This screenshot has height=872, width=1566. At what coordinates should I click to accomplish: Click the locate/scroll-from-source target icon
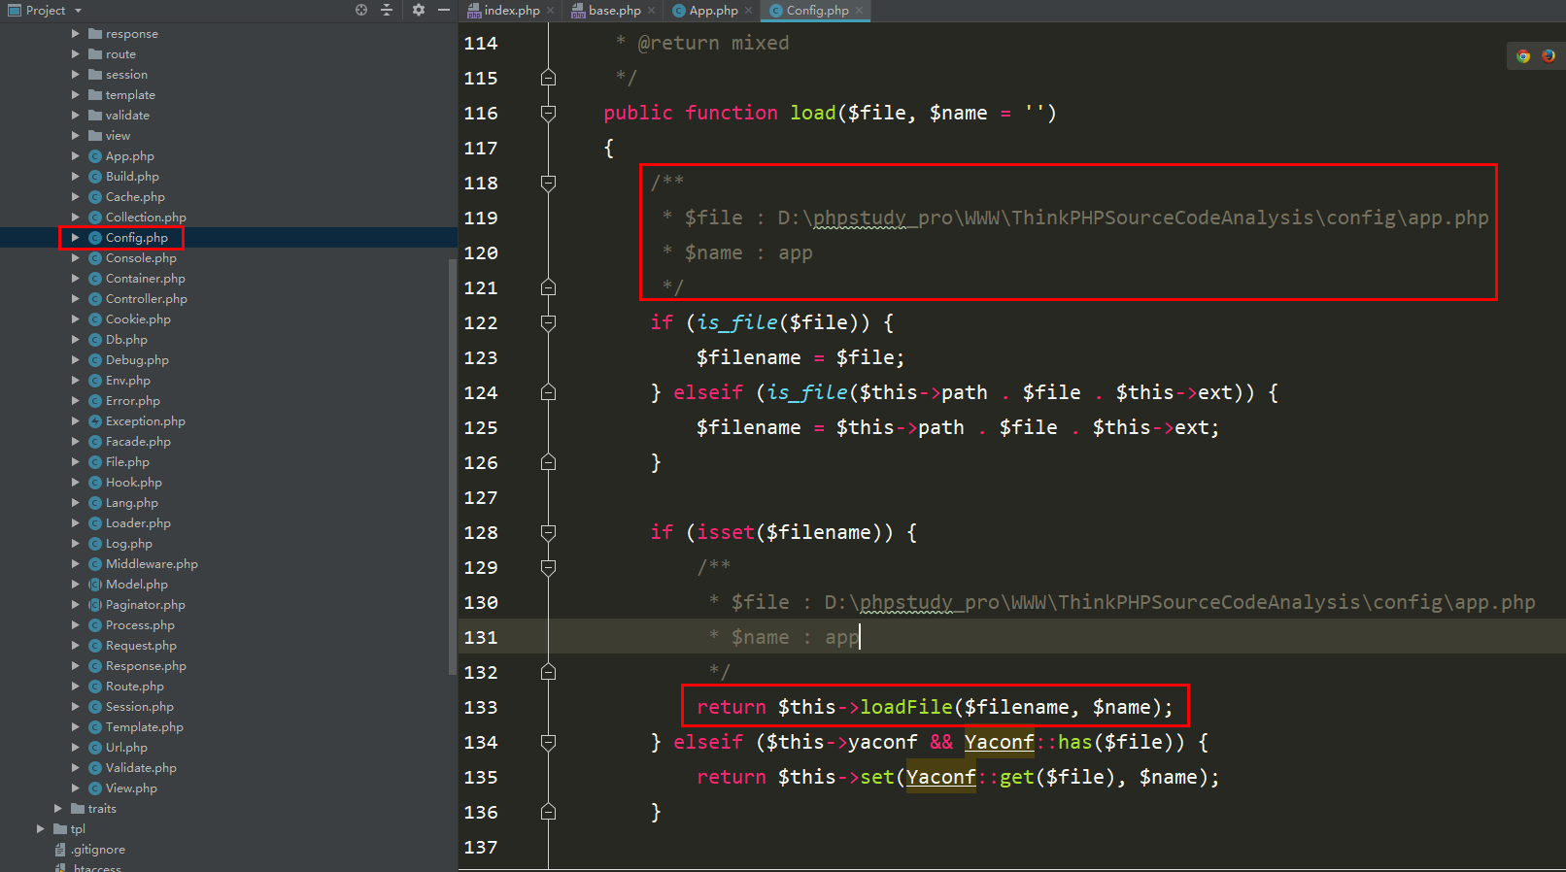pyautogui.click(x=361, y=10)
